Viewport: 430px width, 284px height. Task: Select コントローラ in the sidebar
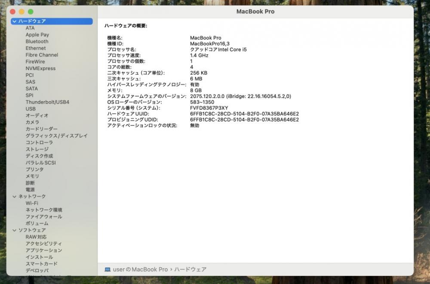click(x=39, y=142)
